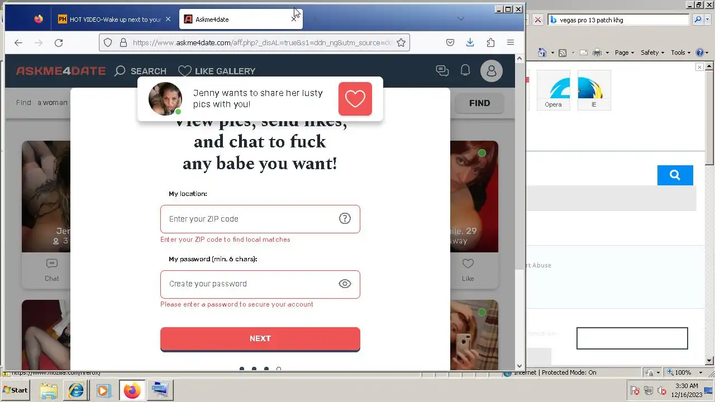Click the muted volume tray icon
The height and width of the screenshot is (402, 715).
click(x=661, y=390)
